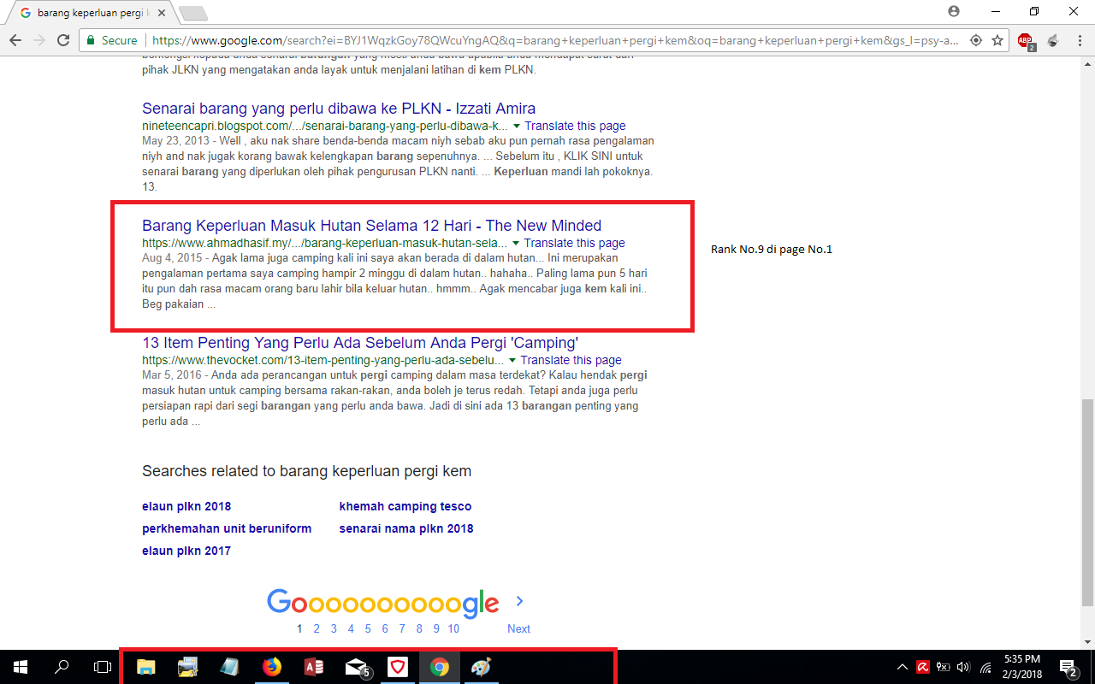This screenshot has height=684, width=1095.
Task: Go to results page 4
Action: pyautogui.click(x=351, y=628)
